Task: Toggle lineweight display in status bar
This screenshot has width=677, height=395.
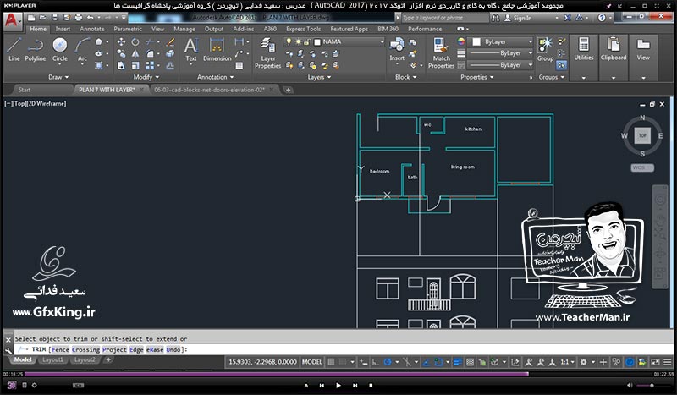Action: [x=458, y=362]
